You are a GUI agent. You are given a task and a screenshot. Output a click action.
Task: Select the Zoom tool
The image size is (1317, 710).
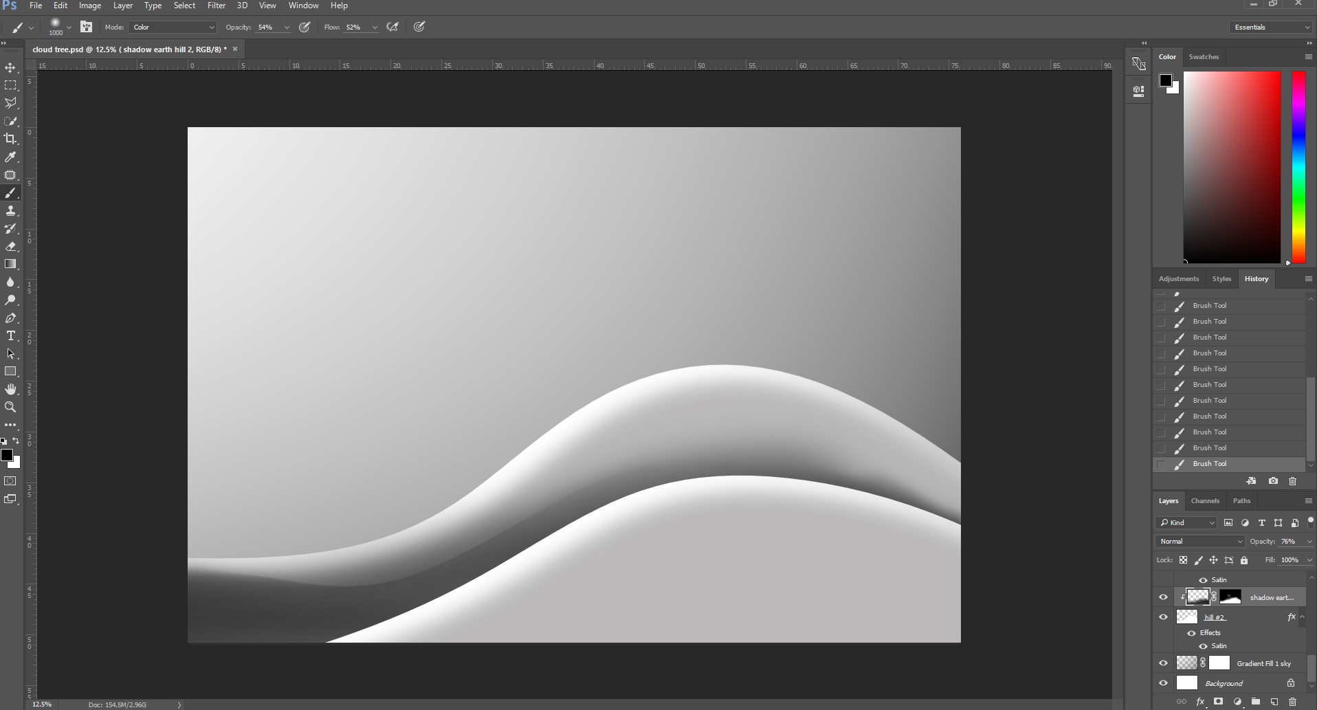pyautogui.click(x=10, y=407)
